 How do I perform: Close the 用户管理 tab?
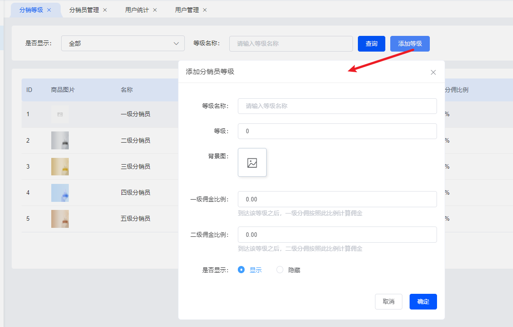205,10
